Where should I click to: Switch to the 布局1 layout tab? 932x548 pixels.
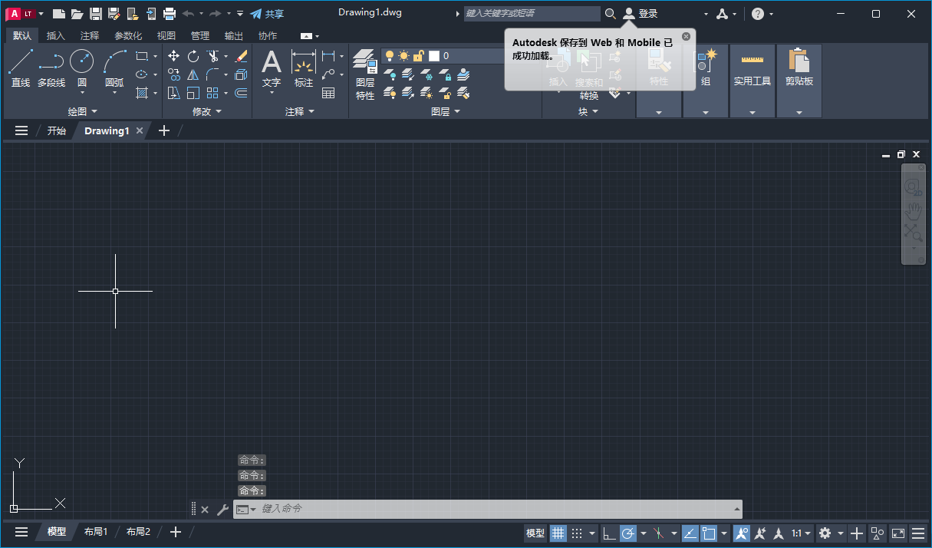tap(96, 531)
